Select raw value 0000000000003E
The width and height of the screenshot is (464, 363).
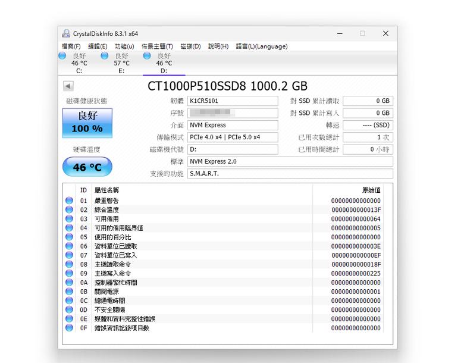pos(356,246)
